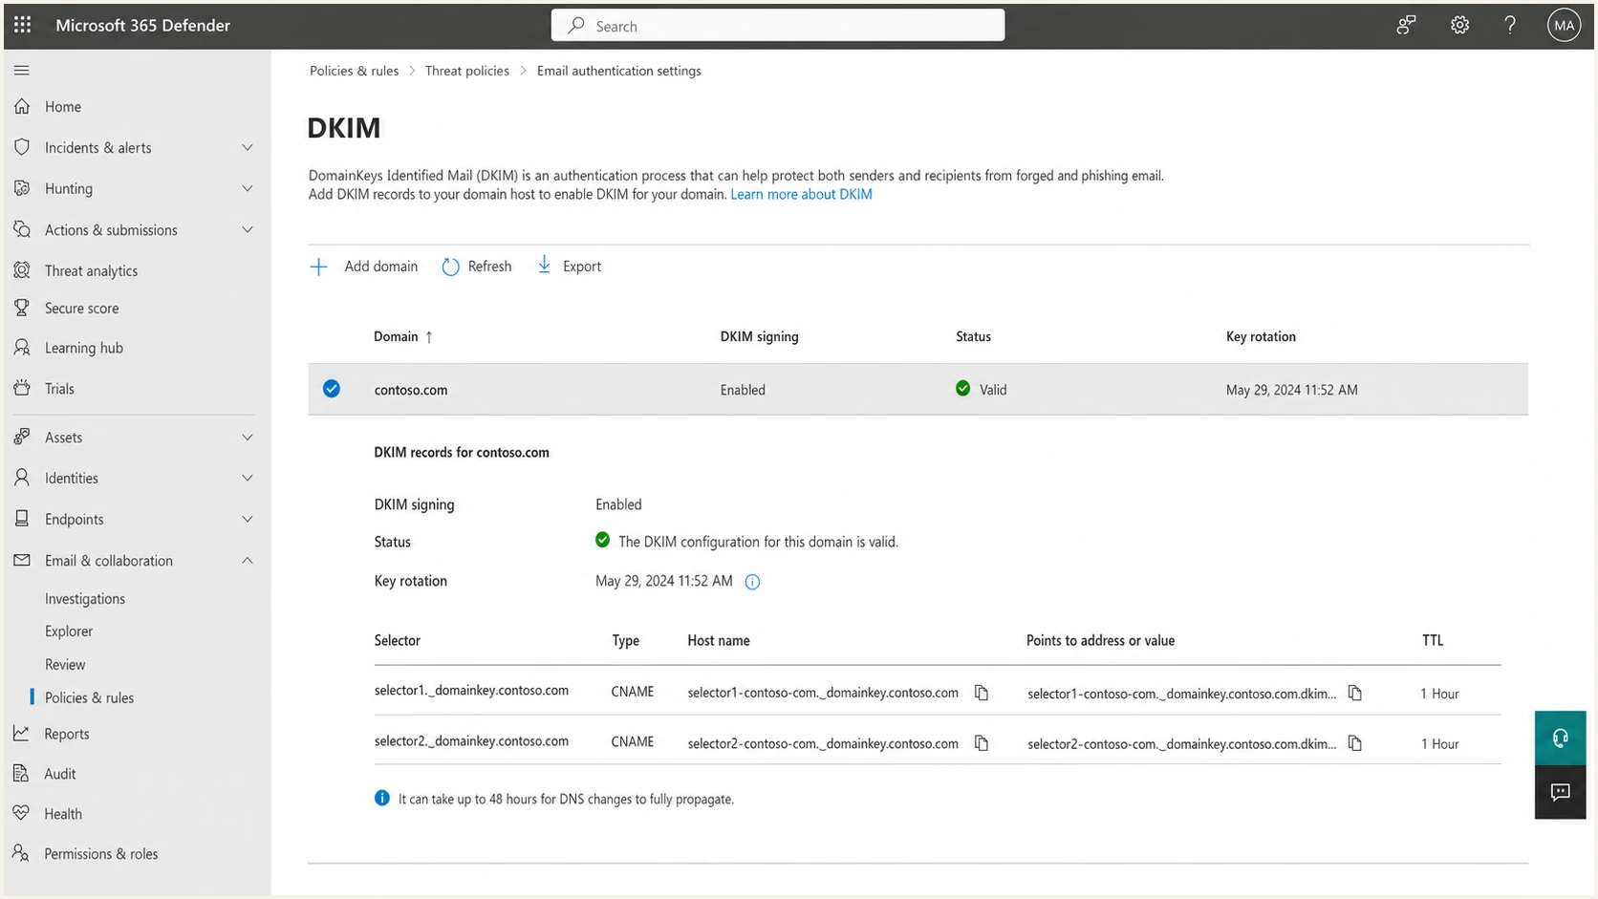Expand Incidents & alerts chevron
The image size is (1598, 899).
[248, 147]
